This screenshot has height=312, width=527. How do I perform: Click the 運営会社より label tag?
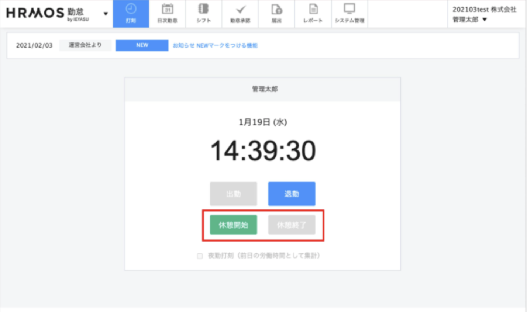pyautogui.click(x=85, y=45)
